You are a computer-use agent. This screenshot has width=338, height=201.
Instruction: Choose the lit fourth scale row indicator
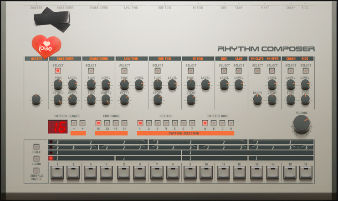pyautogui.click(x=51, y=158)
